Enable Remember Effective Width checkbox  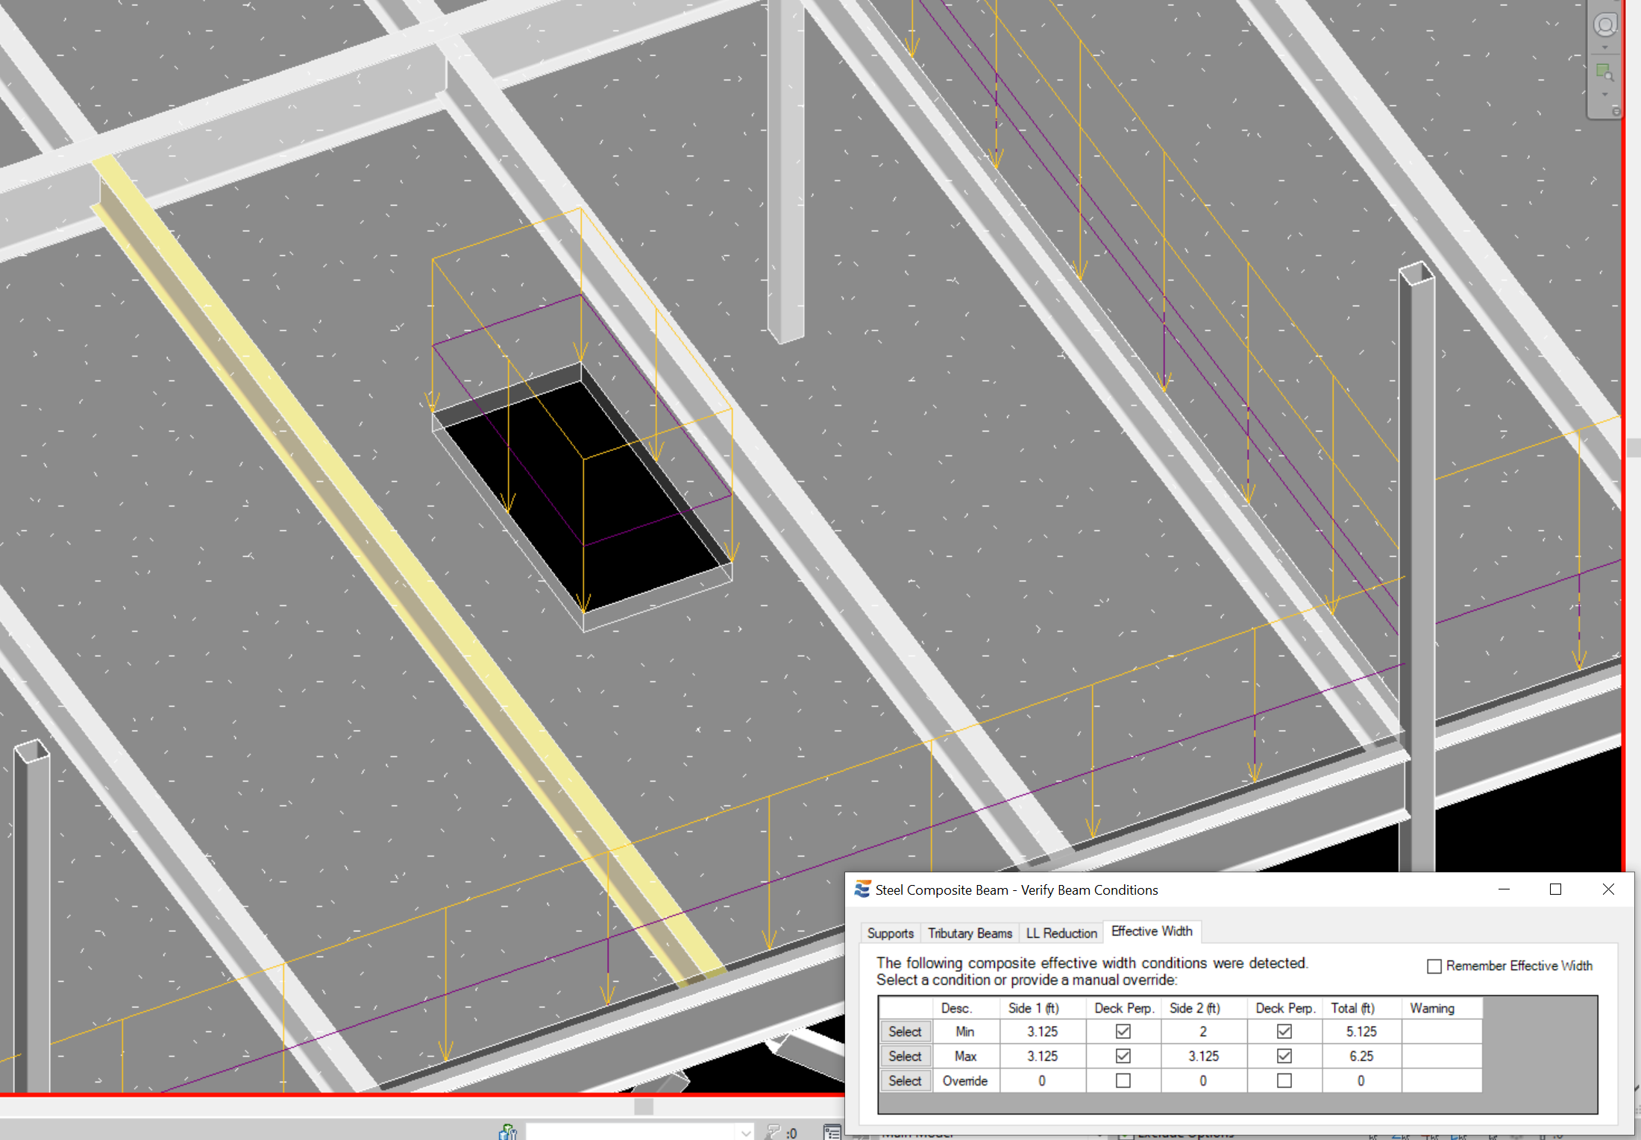(x=1434, y=966)
